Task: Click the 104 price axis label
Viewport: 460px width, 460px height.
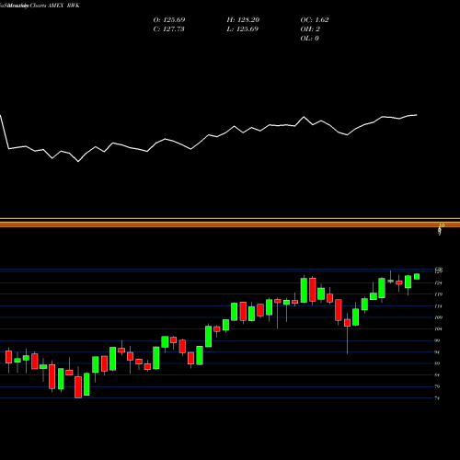Action: [439, 329]
